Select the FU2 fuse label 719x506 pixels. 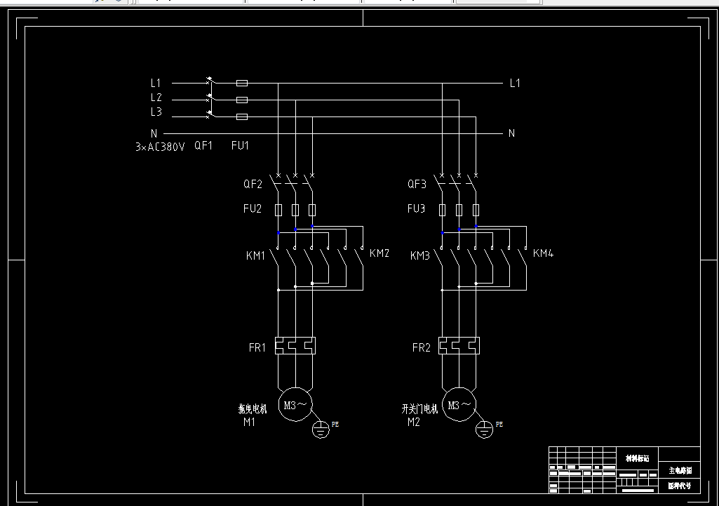253,208
